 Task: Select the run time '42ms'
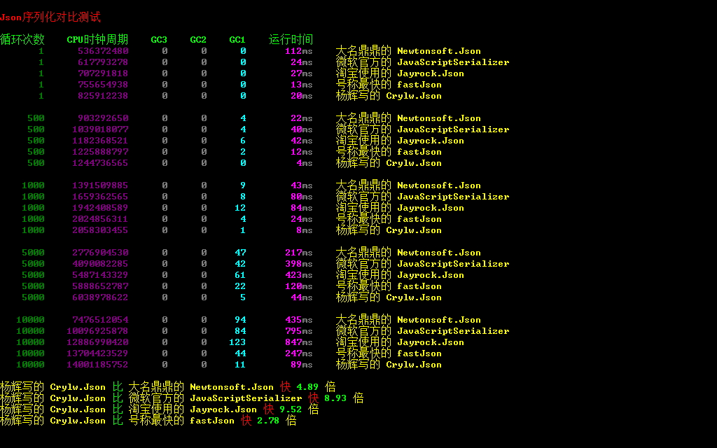tap(301, 141)
